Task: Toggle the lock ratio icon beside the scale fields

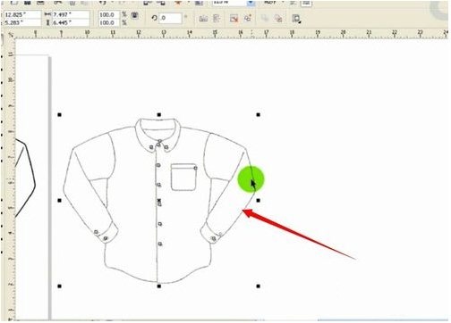Action: coord(134,16)
